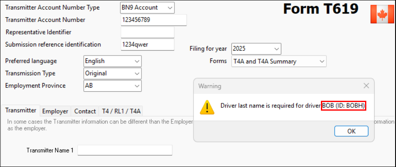The height and width of the screenshot is (167, 396).
Task: Switch to the Transmitter tab
Action: coord(21,110)
